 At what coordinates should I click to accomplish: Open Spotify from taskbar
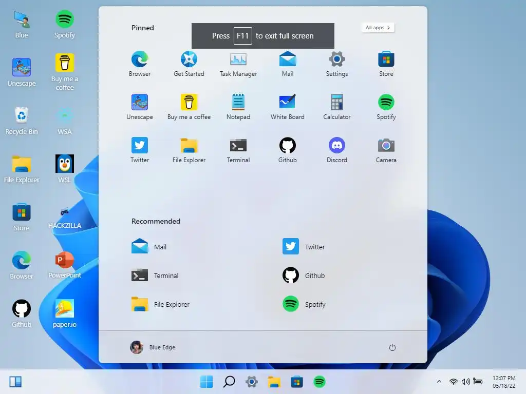320,382
